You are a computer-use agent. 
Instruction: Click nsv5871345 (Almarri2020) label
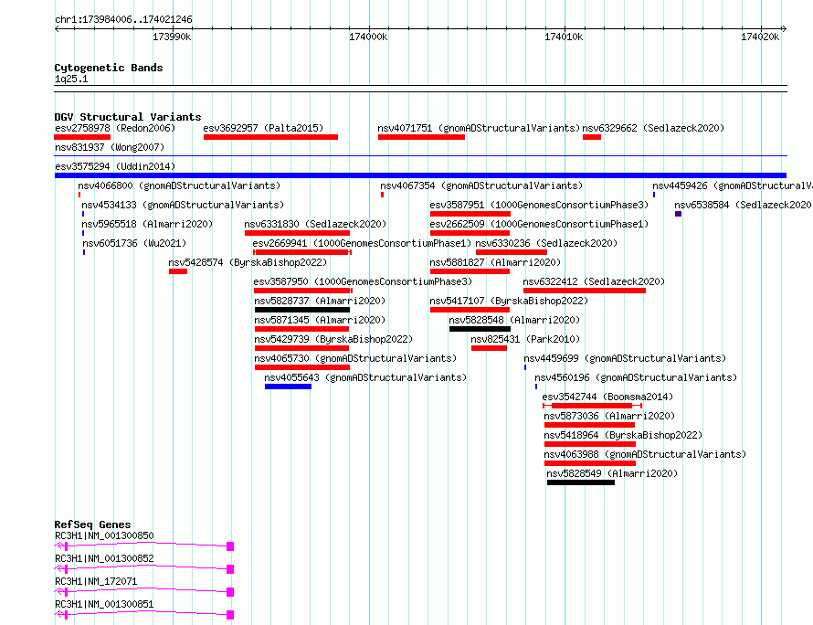click(x=320, y=320)
